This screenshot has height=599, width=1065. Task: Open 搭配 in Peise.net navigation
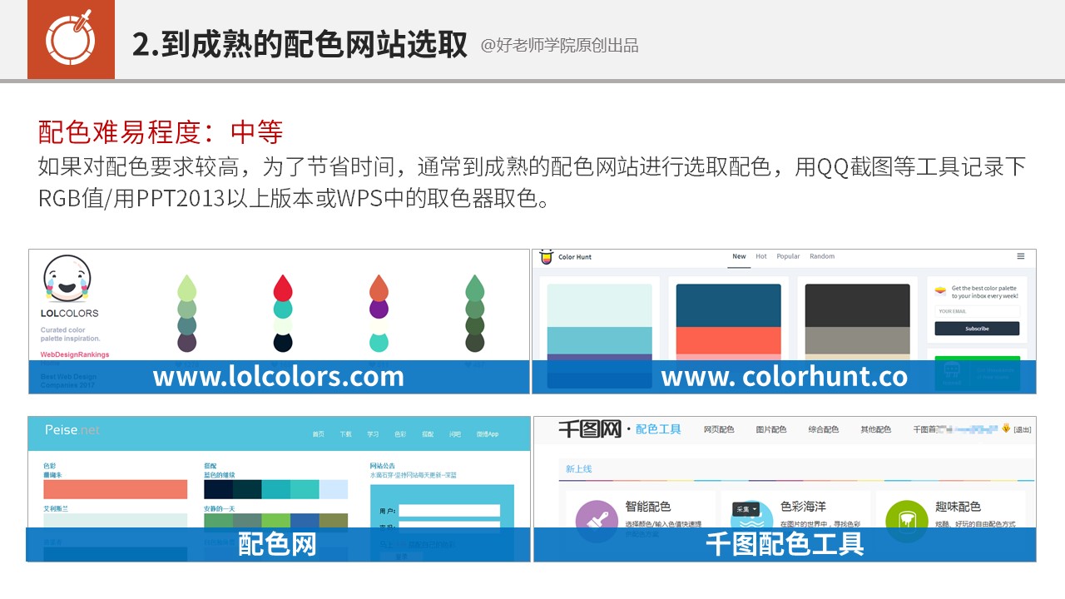click(x=428, y=434)
